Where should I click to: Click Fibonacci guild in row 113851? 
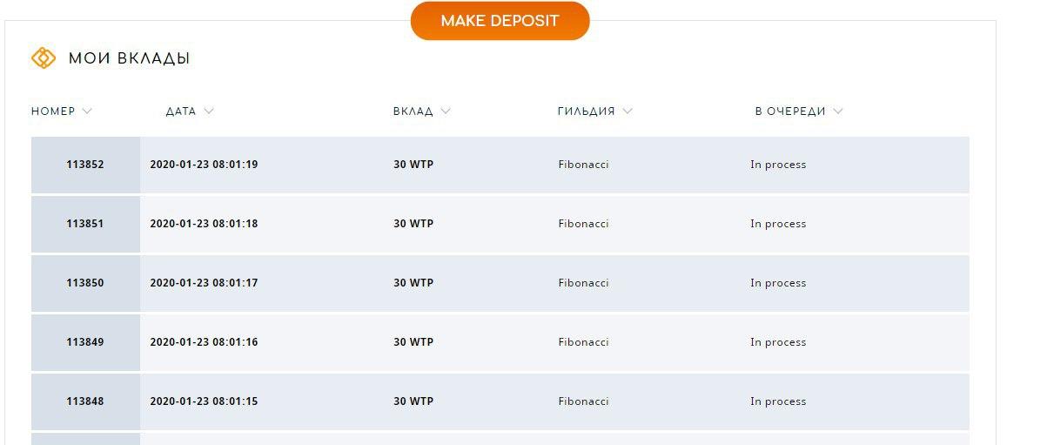coord(583,224)
